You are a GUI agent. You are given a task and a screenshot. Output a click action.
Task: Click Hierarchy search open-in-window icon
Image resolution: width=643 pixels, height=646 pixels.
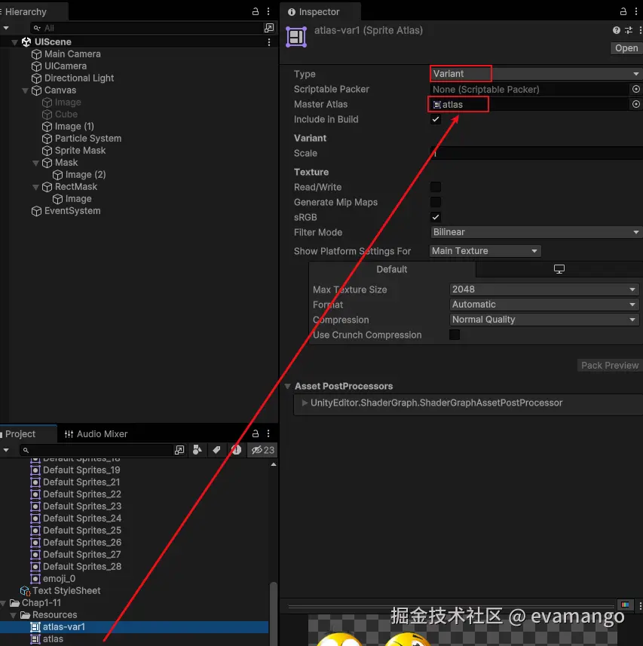point(269,28)
